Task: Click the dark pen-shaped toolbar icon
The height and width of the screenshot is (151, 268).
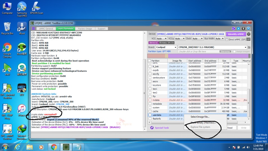Action: pyautogui.click(x=243, y=29)
